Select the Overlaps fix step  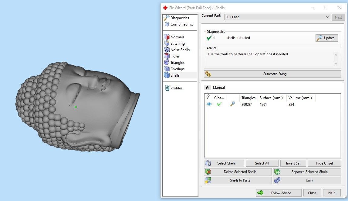point(174,69)
